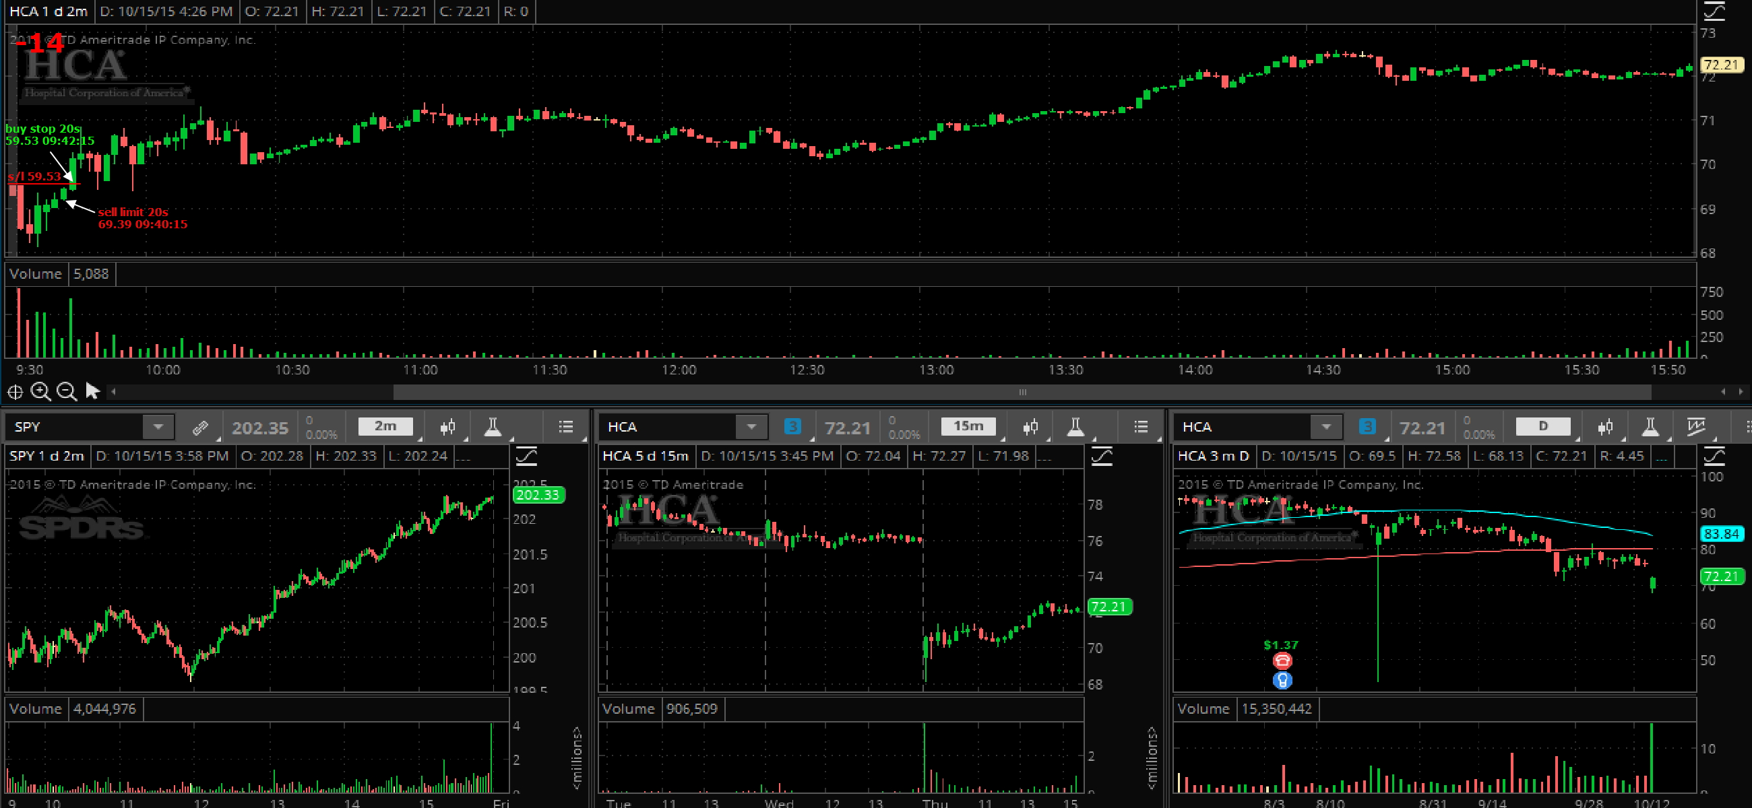Open price-axis settings icon in SPY chart

(526, 456)
